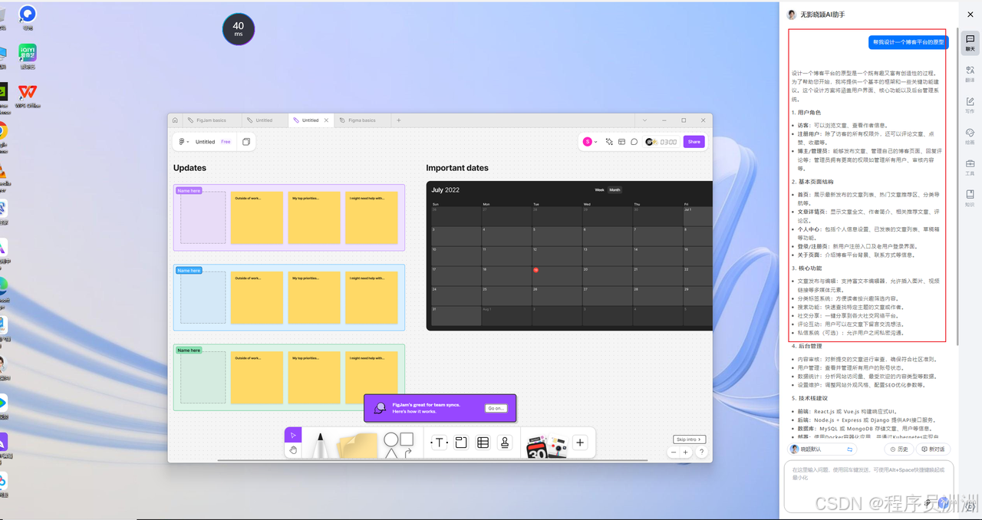Click the July 2022 calendar title
This screenshot has height=520, width=982.
(x=446, y=189)
